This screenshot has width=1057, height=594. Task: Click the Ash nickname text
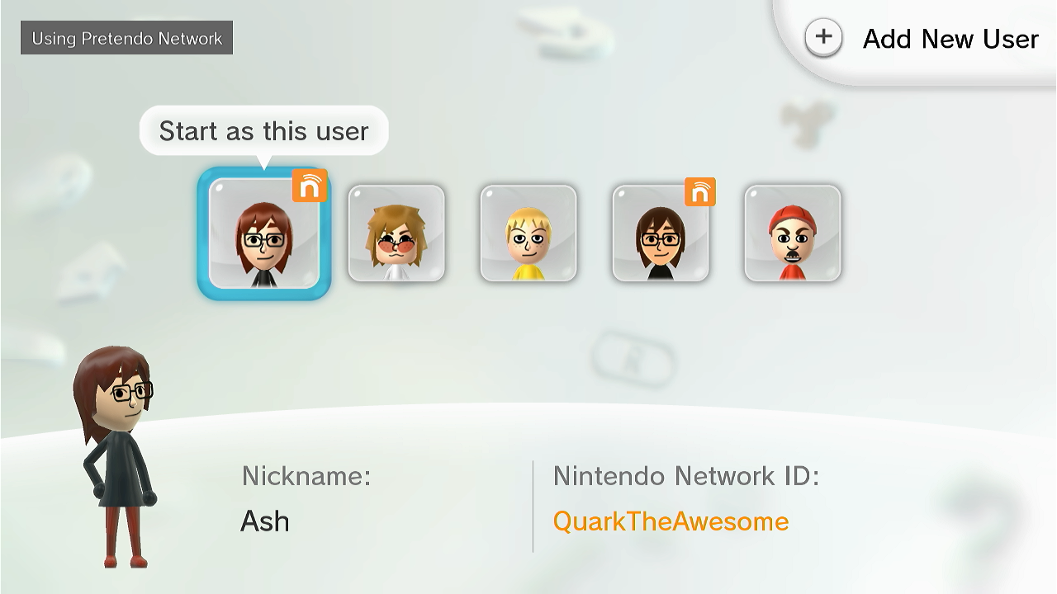point(265,521)
